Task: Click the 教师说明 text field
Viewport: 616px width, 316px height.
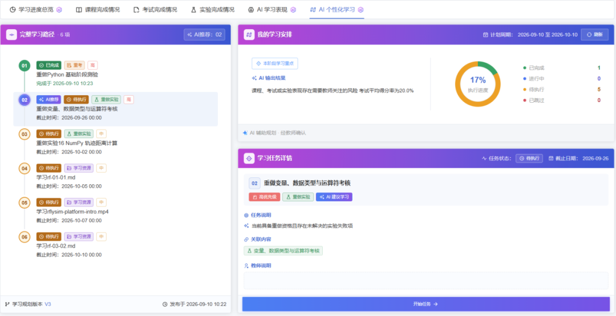Action: tap(426, 281)
